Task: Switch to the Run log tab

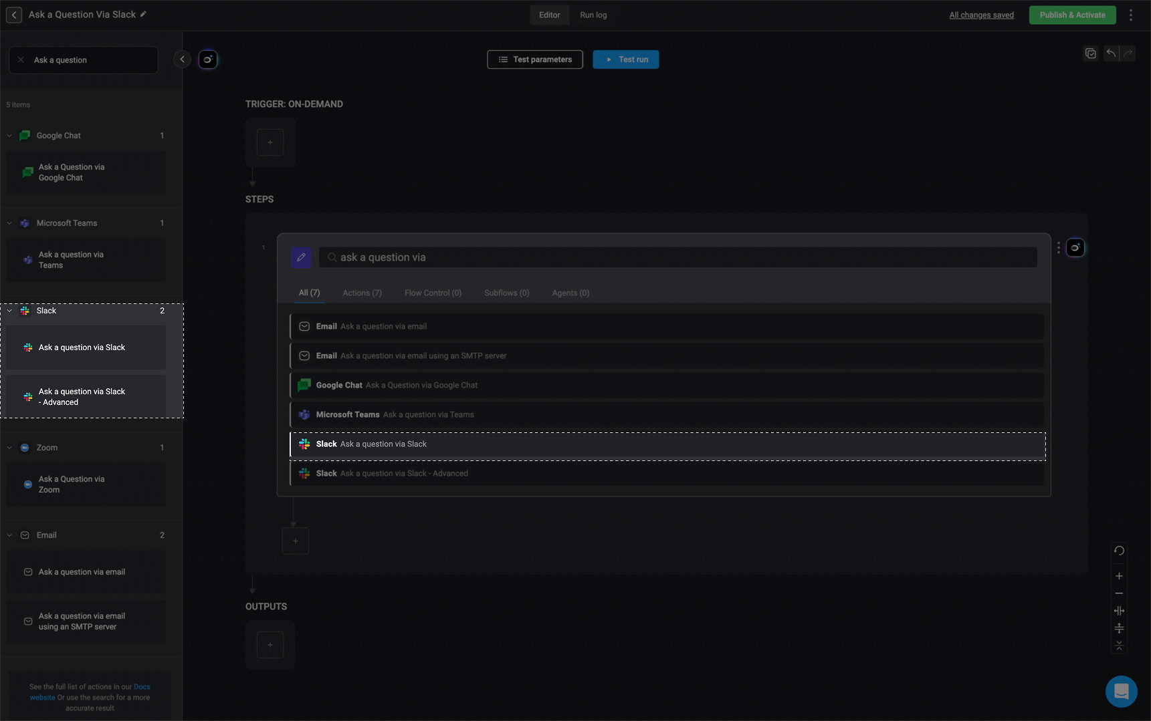Action: point(593,15)
